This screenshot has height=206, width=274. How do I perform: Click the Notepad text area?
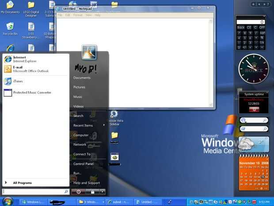(132, 62)
